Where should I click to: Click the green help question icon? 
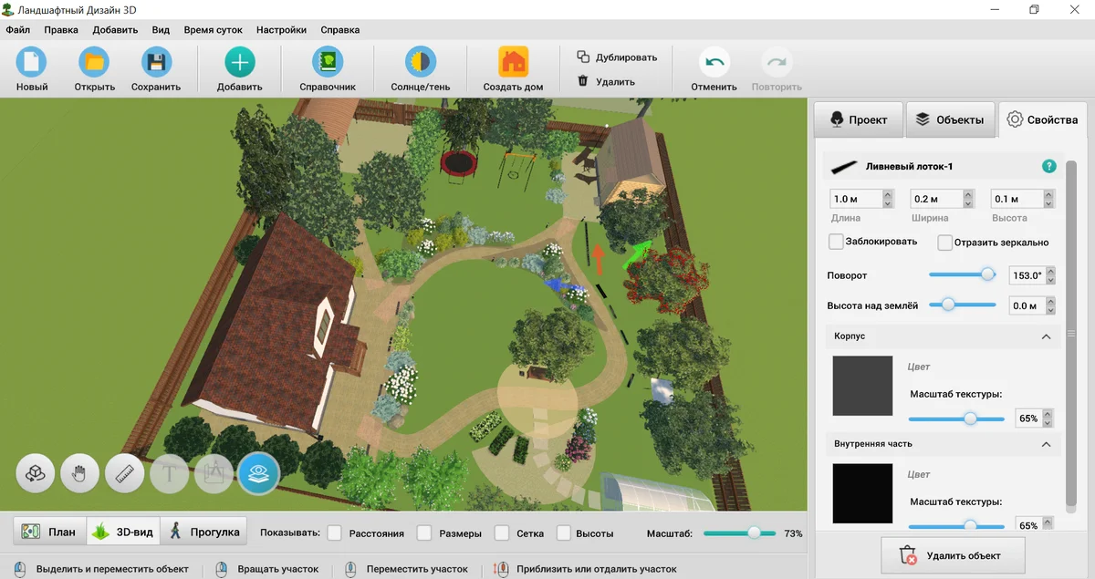point(1048,167)
